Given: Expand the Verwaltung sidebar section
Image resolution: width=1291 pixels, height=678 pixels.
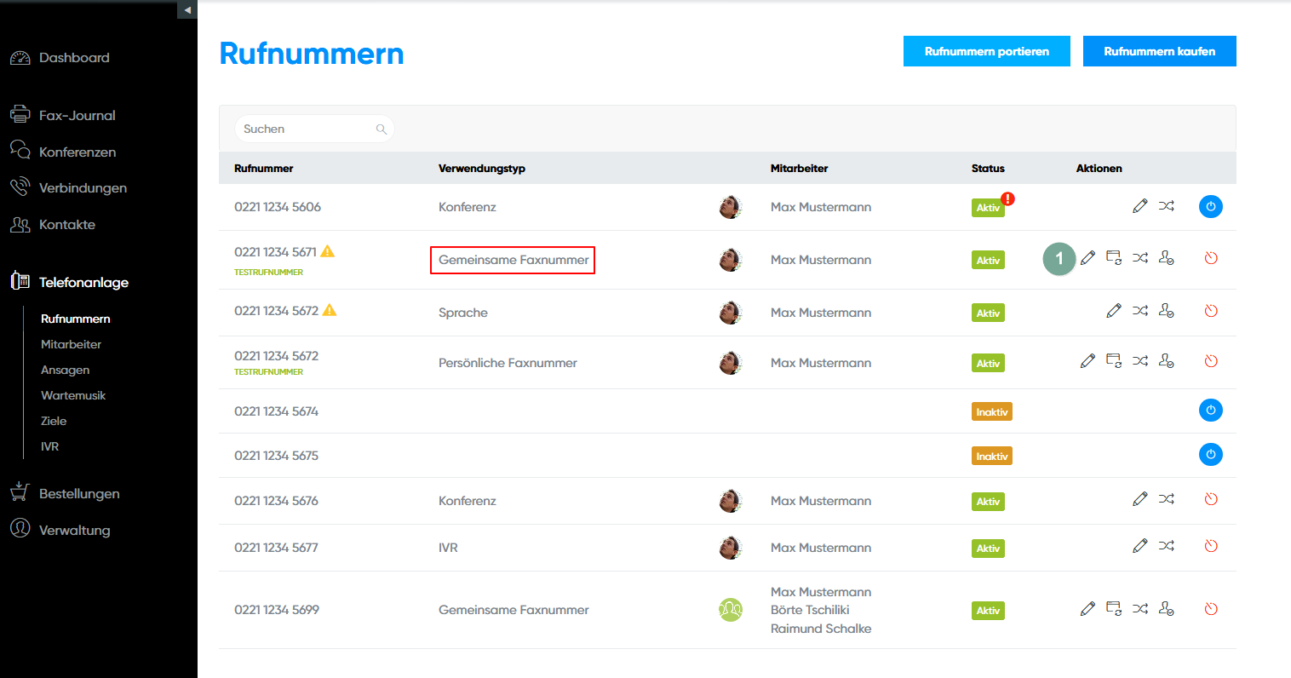Looking at the screenshot, I should pyautogui.click(x=74, y=530).
